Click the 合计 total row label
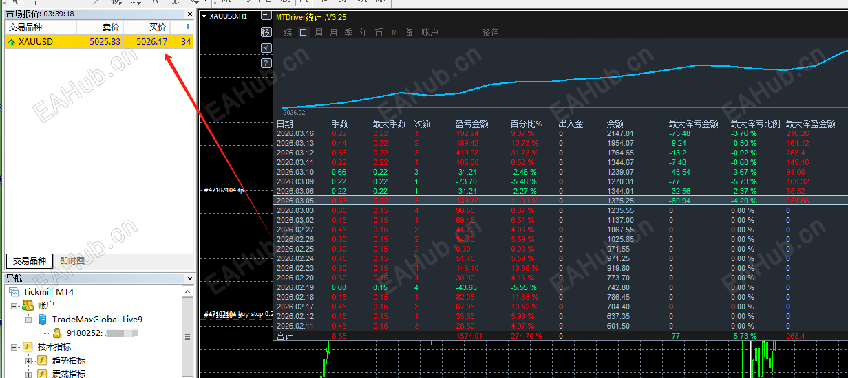Screen dimensions: 848x378 coord(284,336)
